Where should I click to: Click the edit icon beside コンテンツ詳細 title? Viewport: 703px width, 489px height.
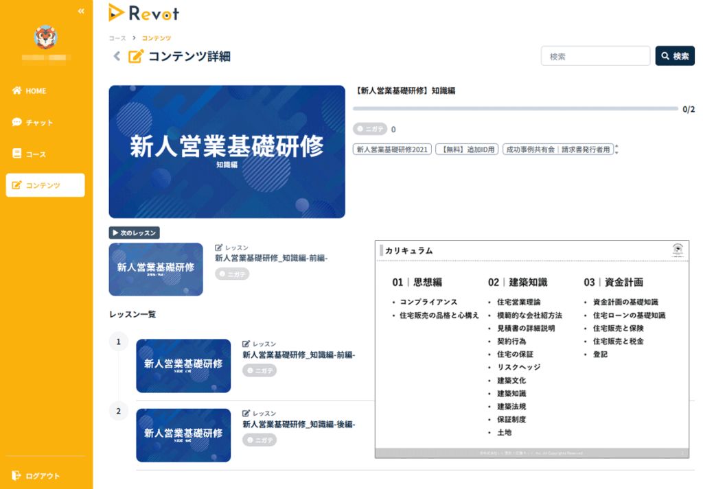(x=136, y=56)
